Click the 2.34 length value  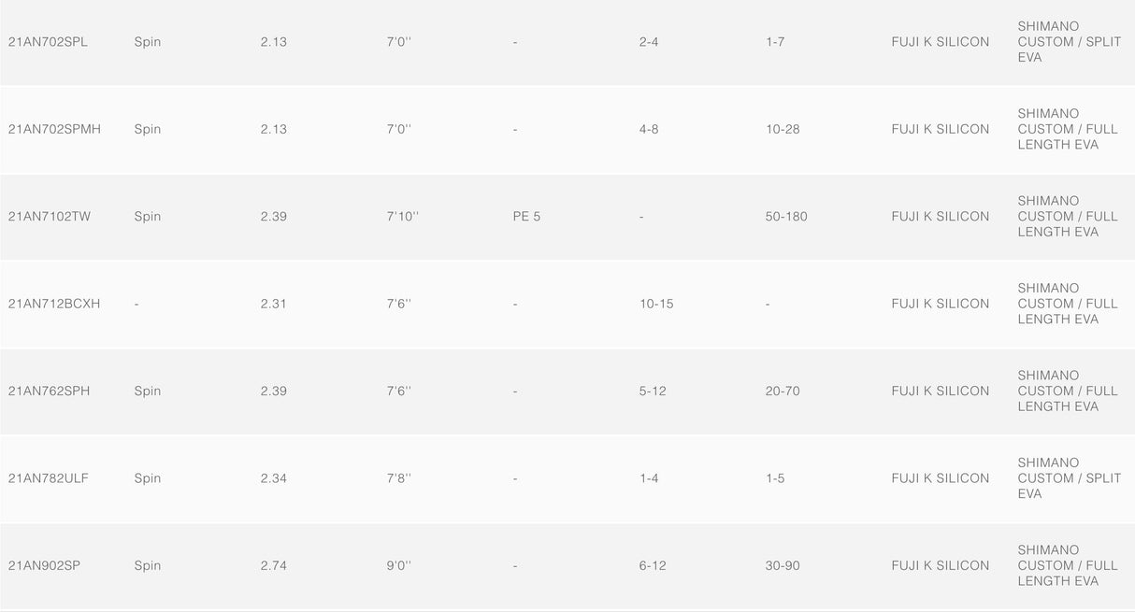pyautogui.click(x=274, y=478)
